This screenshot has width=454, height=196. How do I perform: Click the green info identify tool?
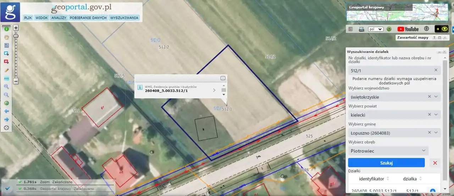pos(6,29)
